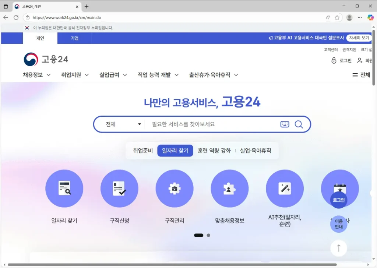Open the Copilot icon in browser toolbar
Image resolution: width=377 pixels, height=268 pixels.
(370, 17)
